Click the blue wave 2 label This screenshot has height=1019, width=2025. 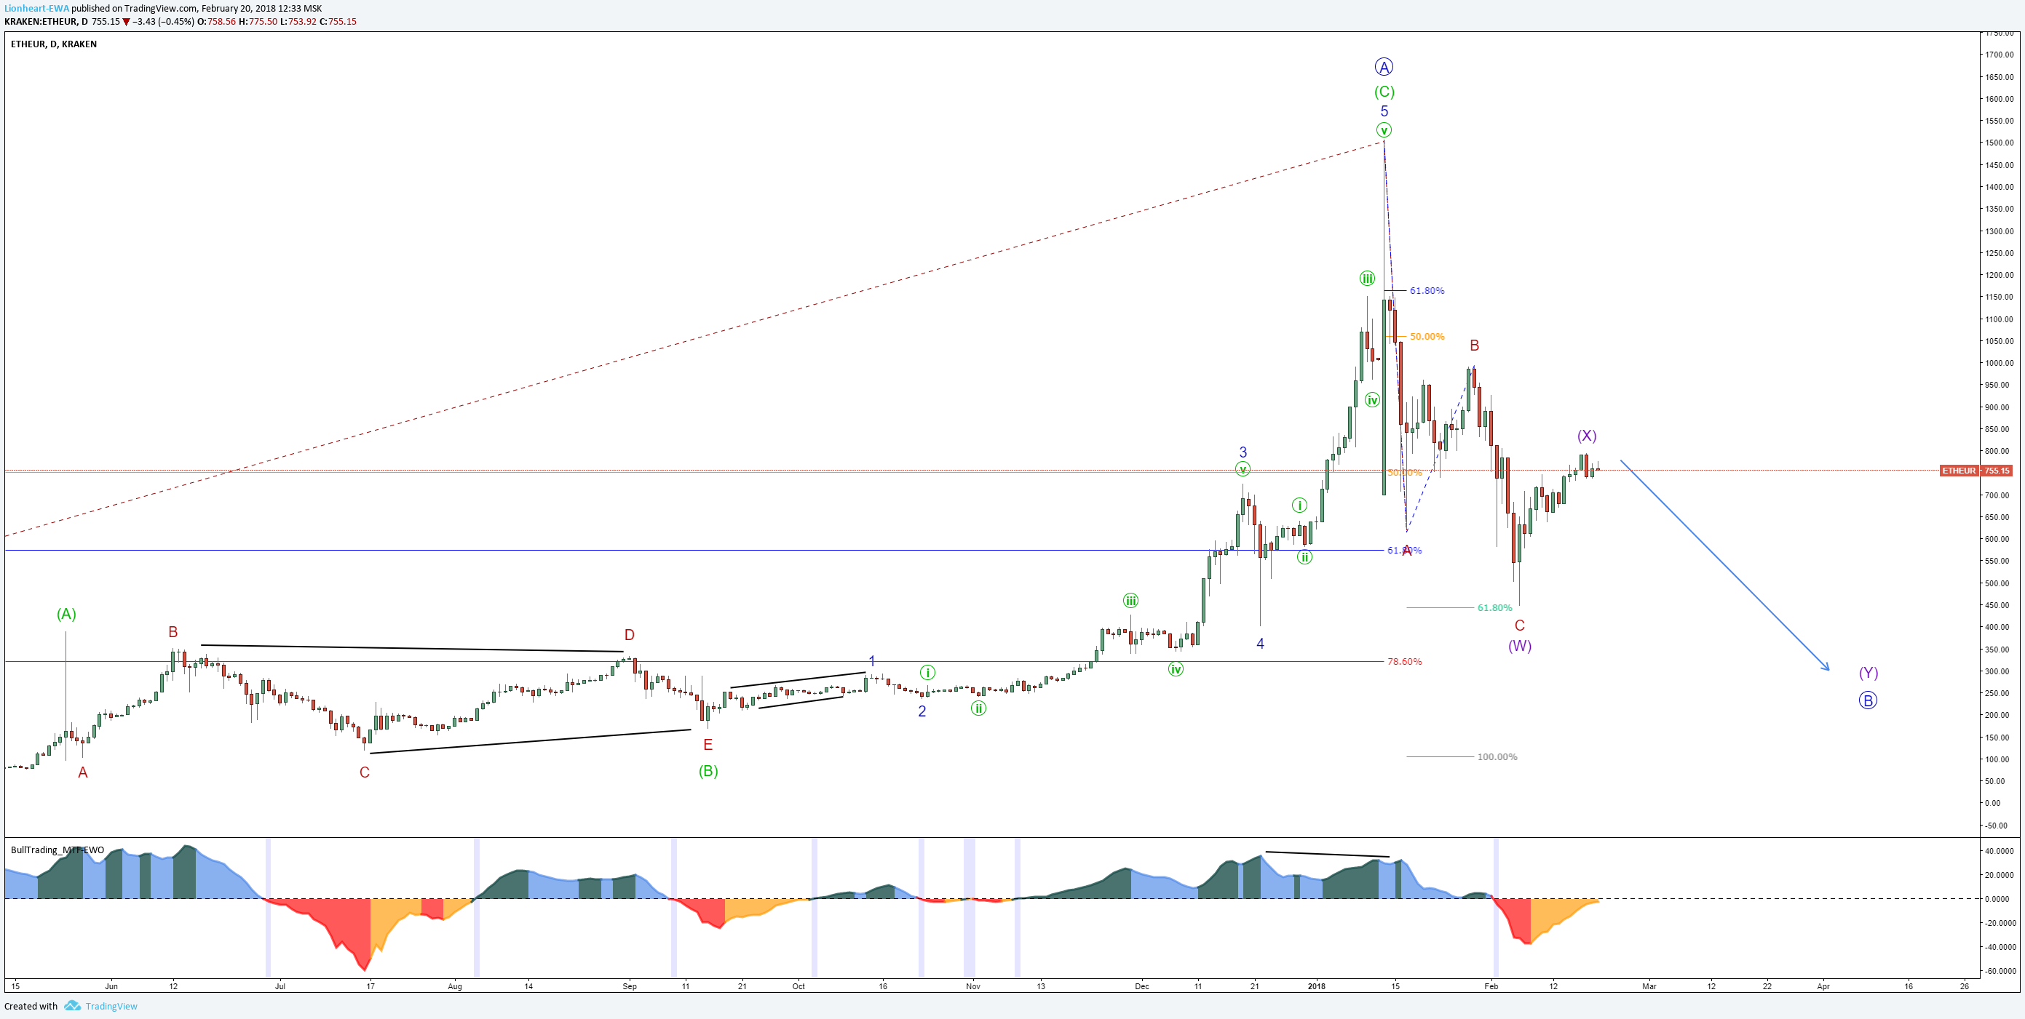(x=922, y=711)
